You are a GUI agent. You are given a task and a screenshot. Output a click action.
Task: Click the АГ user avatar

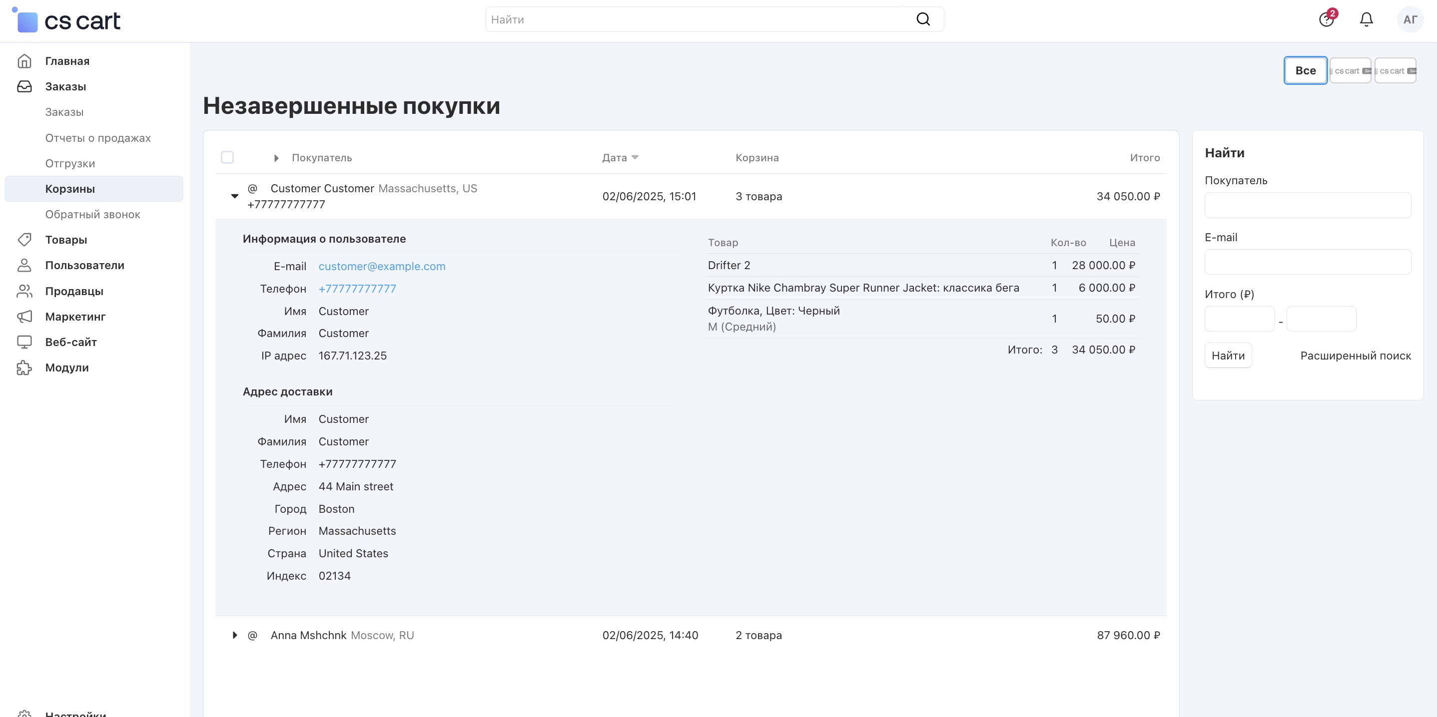click(x=1410, y=19)
